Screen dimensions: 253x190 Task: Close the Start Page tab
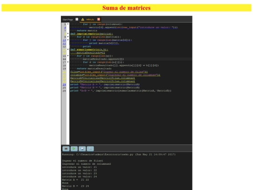click(77, 19)
